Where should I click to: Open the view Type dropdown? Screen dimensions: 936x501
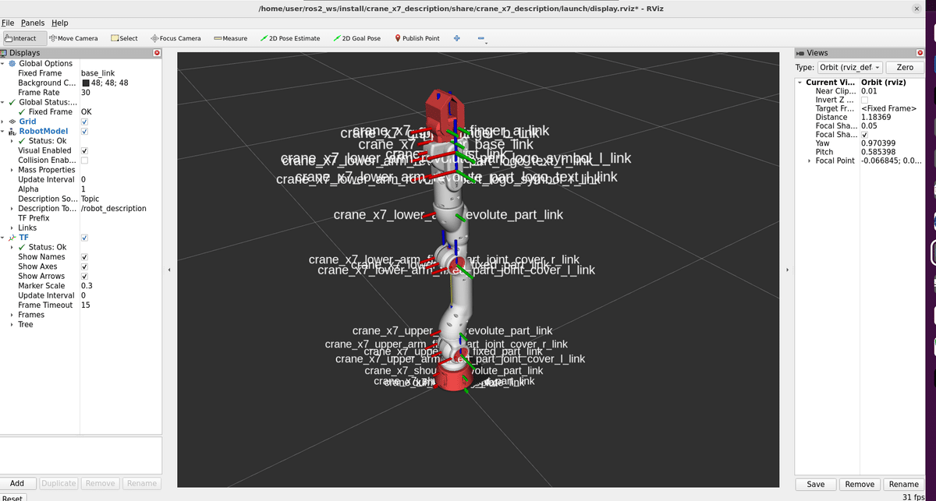tap(849, 68)
